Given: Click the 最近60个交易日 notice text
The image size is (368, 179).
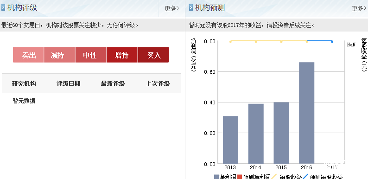Looking at the screenshot, I should coord(70,25).
